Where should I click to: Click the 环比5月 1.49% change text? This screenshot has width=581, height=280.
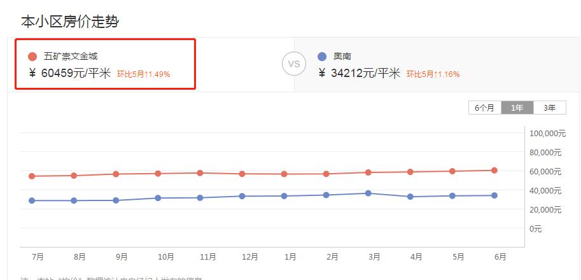point(143,74)
